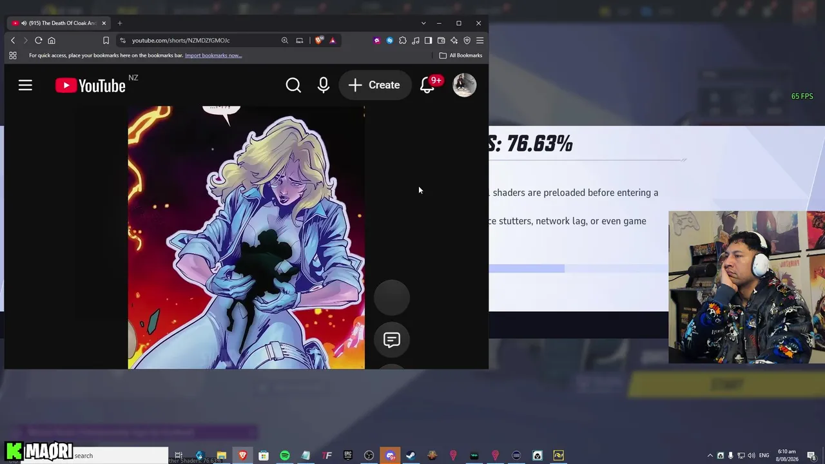Screen dimensions: 825x464
Task: Open OBS Studio from the taskbar
Action: pos(369,456)
